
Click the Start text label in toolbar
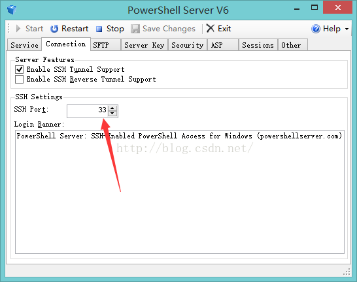coord(34,29)
